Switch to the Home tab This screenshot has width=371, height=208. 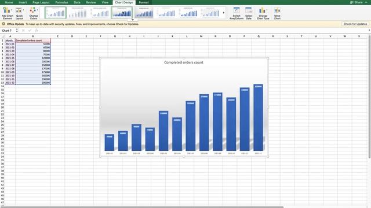(9, 2)
